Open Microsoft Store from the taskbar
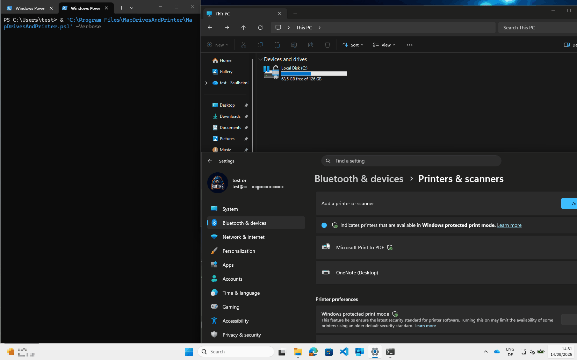Image resolution: width=577 pixels, height=360 pixels. click(329, 352)
